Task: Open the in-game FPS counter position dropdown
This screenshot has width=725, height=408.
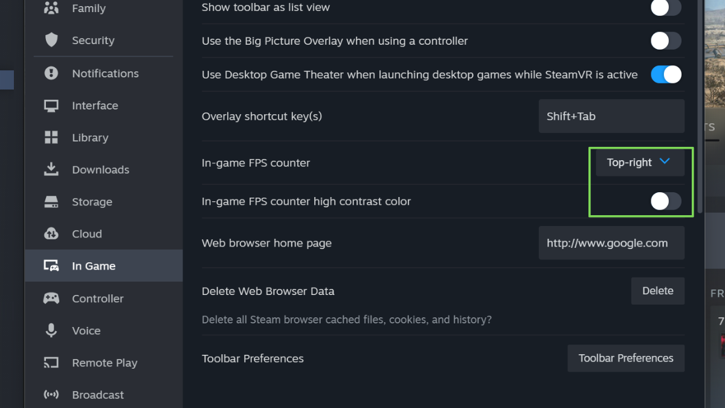Action: [x=639, y=162]
